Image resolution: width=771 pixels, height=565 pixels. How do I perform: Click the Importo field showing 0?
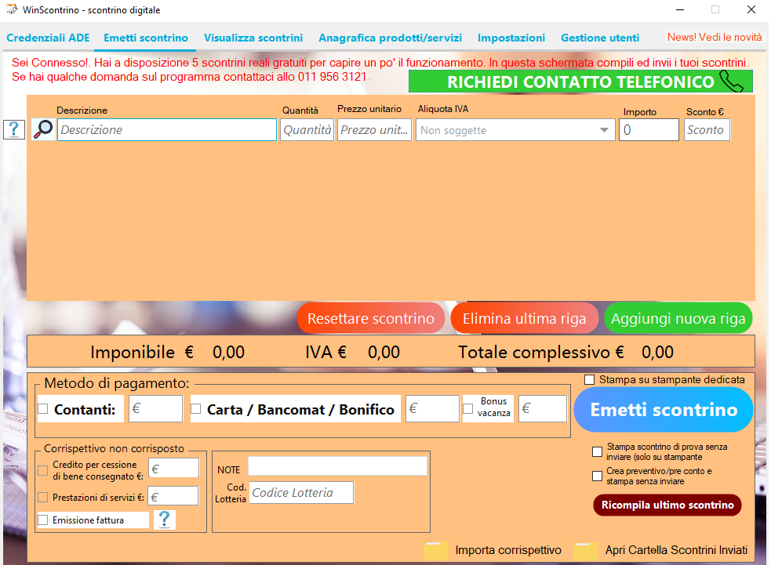click(x=649, y=130)
